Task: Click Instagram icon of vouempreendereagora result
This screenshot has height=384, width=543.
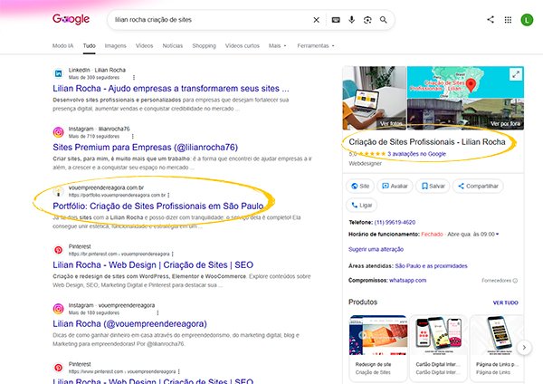Action: click(58, 309)
